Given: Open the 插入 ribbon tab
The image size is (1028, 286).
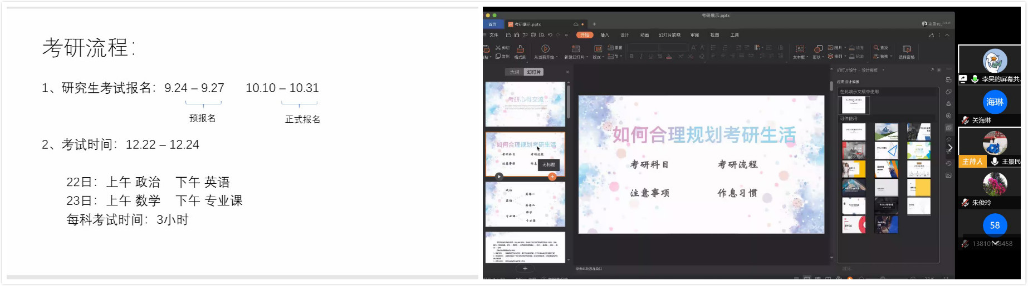Looking at the screenshot, I should pyautogui.click(x=604, y=35).
